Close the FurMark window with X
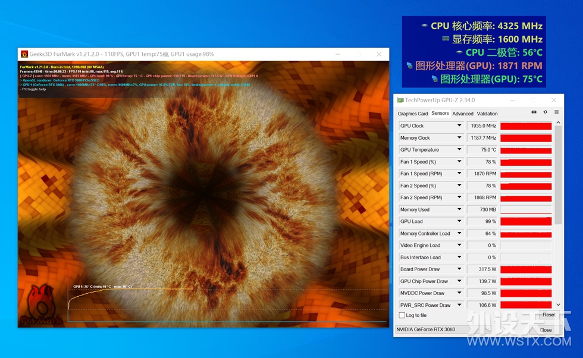This screenshot has height=358, width=583. tap(379, 54)
